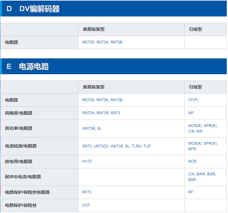Open the BPR lead-type link

point(192,149)
